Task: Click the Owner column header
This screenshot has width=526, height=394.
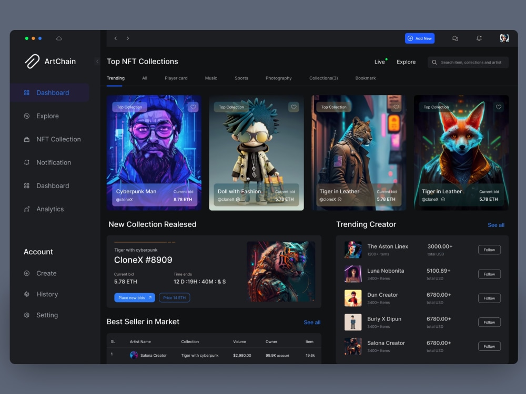Action: coord(271,342)
